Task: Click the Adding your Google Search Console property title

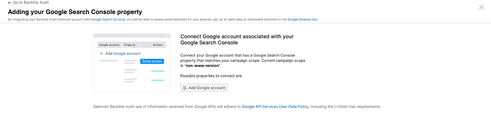Action: click(75, 12)
